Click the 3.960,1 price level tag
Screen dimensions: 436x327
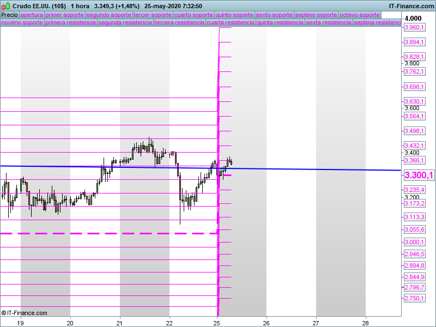(x=414, y=27)
